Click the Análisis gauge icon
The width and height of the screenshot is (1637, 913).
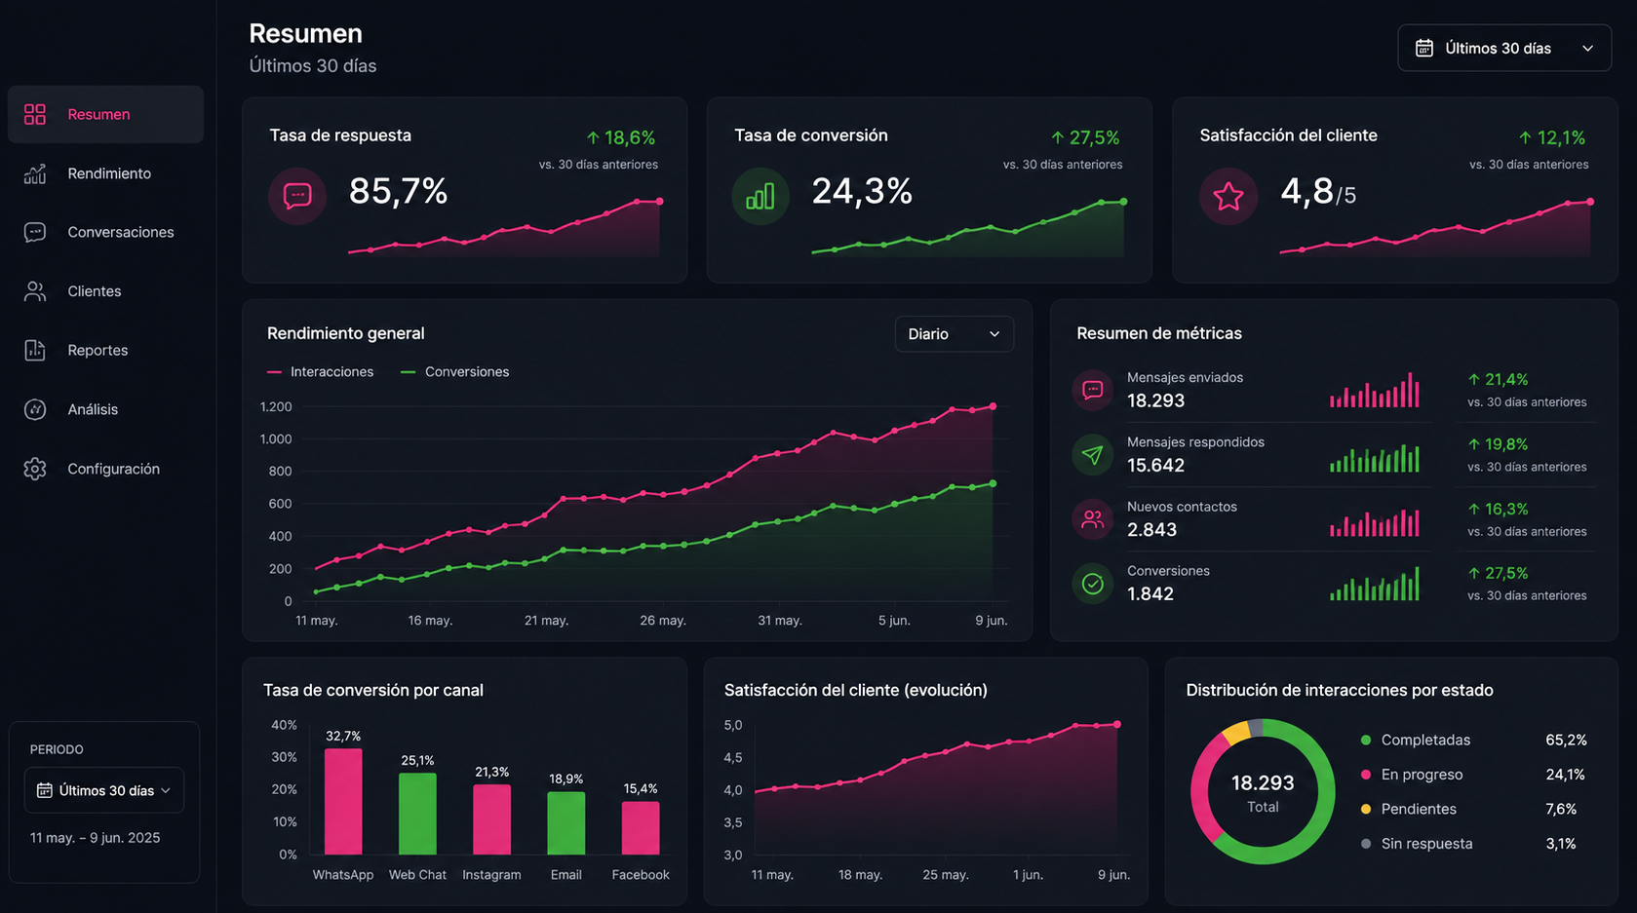pos(35,409)
